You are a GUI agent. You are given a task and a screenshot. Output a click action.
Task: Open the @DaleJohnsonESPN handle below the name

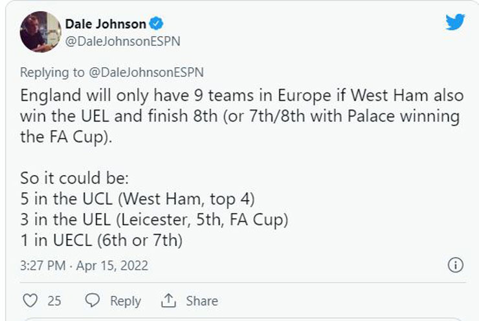tap(122, 41)
